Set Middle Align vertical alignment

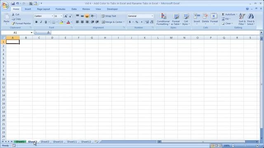[x=82, y=16]
